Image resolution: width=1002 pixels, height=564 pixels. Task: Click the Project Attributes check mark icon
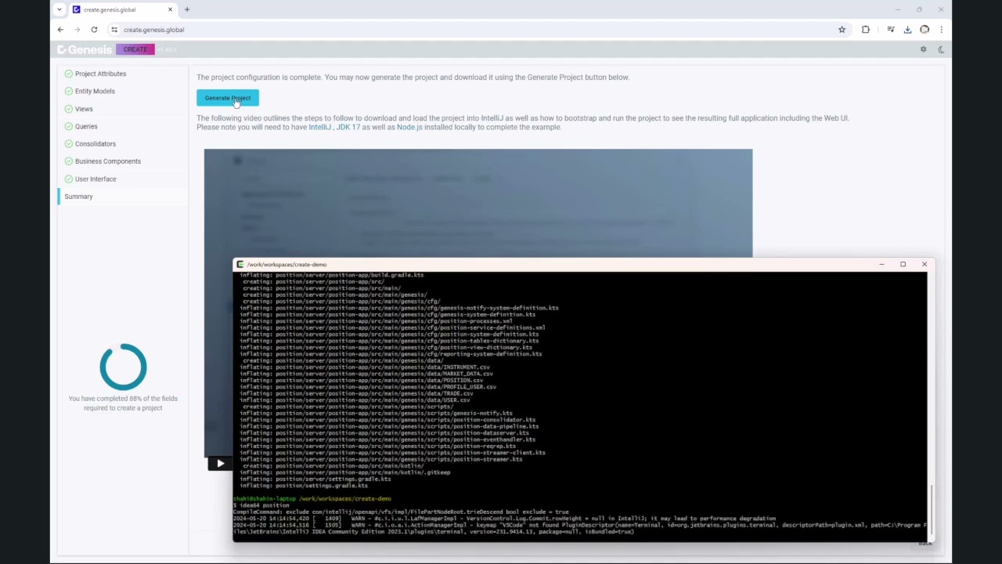[68, 74]
